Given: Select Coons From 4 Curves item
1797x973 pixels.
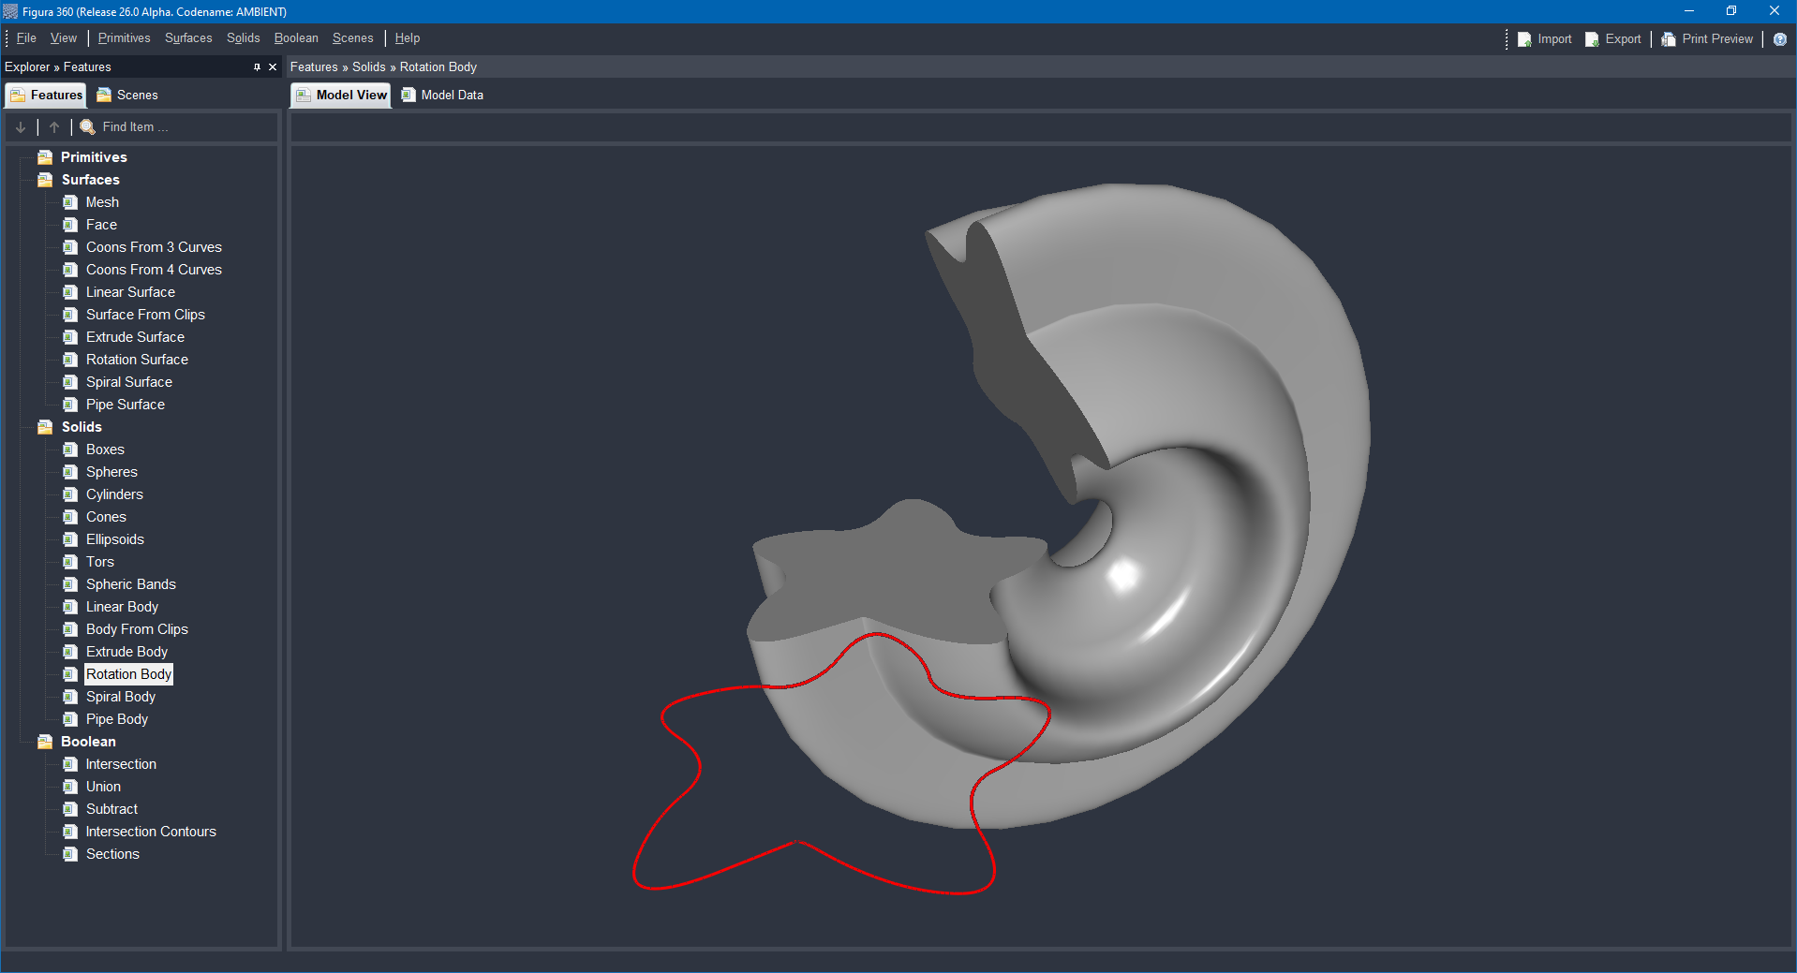Looking at the screenshot, I should coord(154,270).
